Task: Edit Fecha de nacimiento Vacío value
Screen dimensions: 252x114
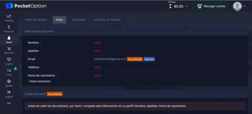Action: tap(98, 75)
